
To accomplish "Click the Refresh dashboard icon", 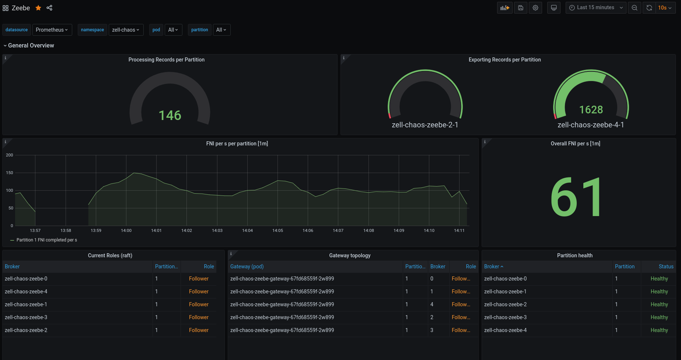I will [x=649, y=8].
